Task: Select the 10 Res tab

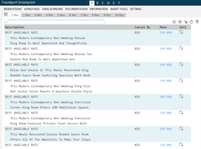Action: click(x=119, y=15)
